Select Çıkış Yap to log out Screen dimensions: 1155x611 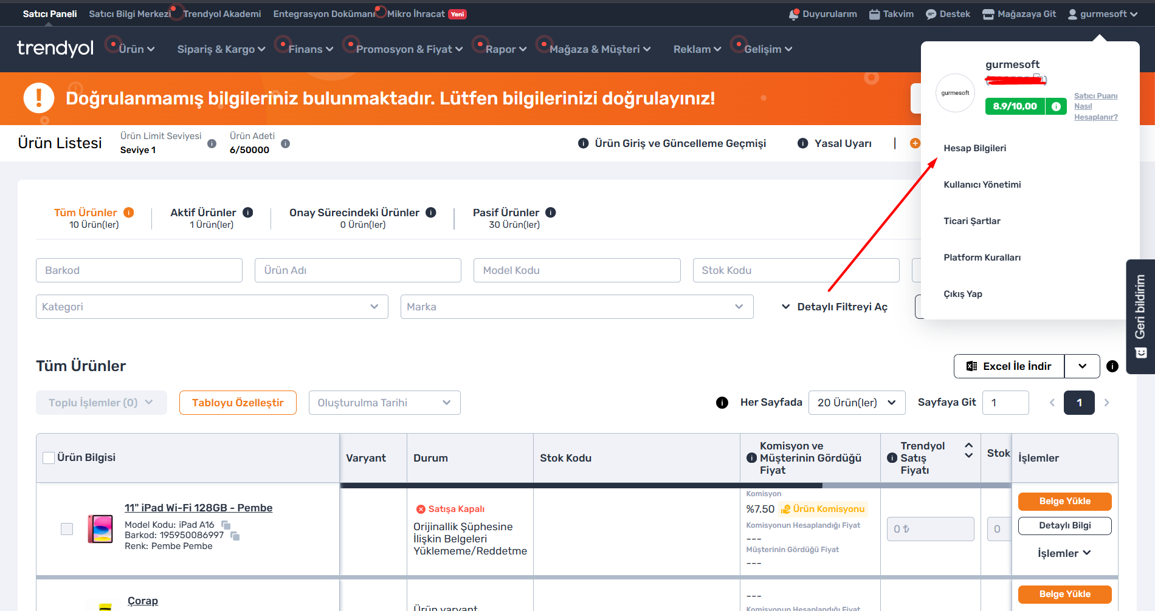coord(963,294)
